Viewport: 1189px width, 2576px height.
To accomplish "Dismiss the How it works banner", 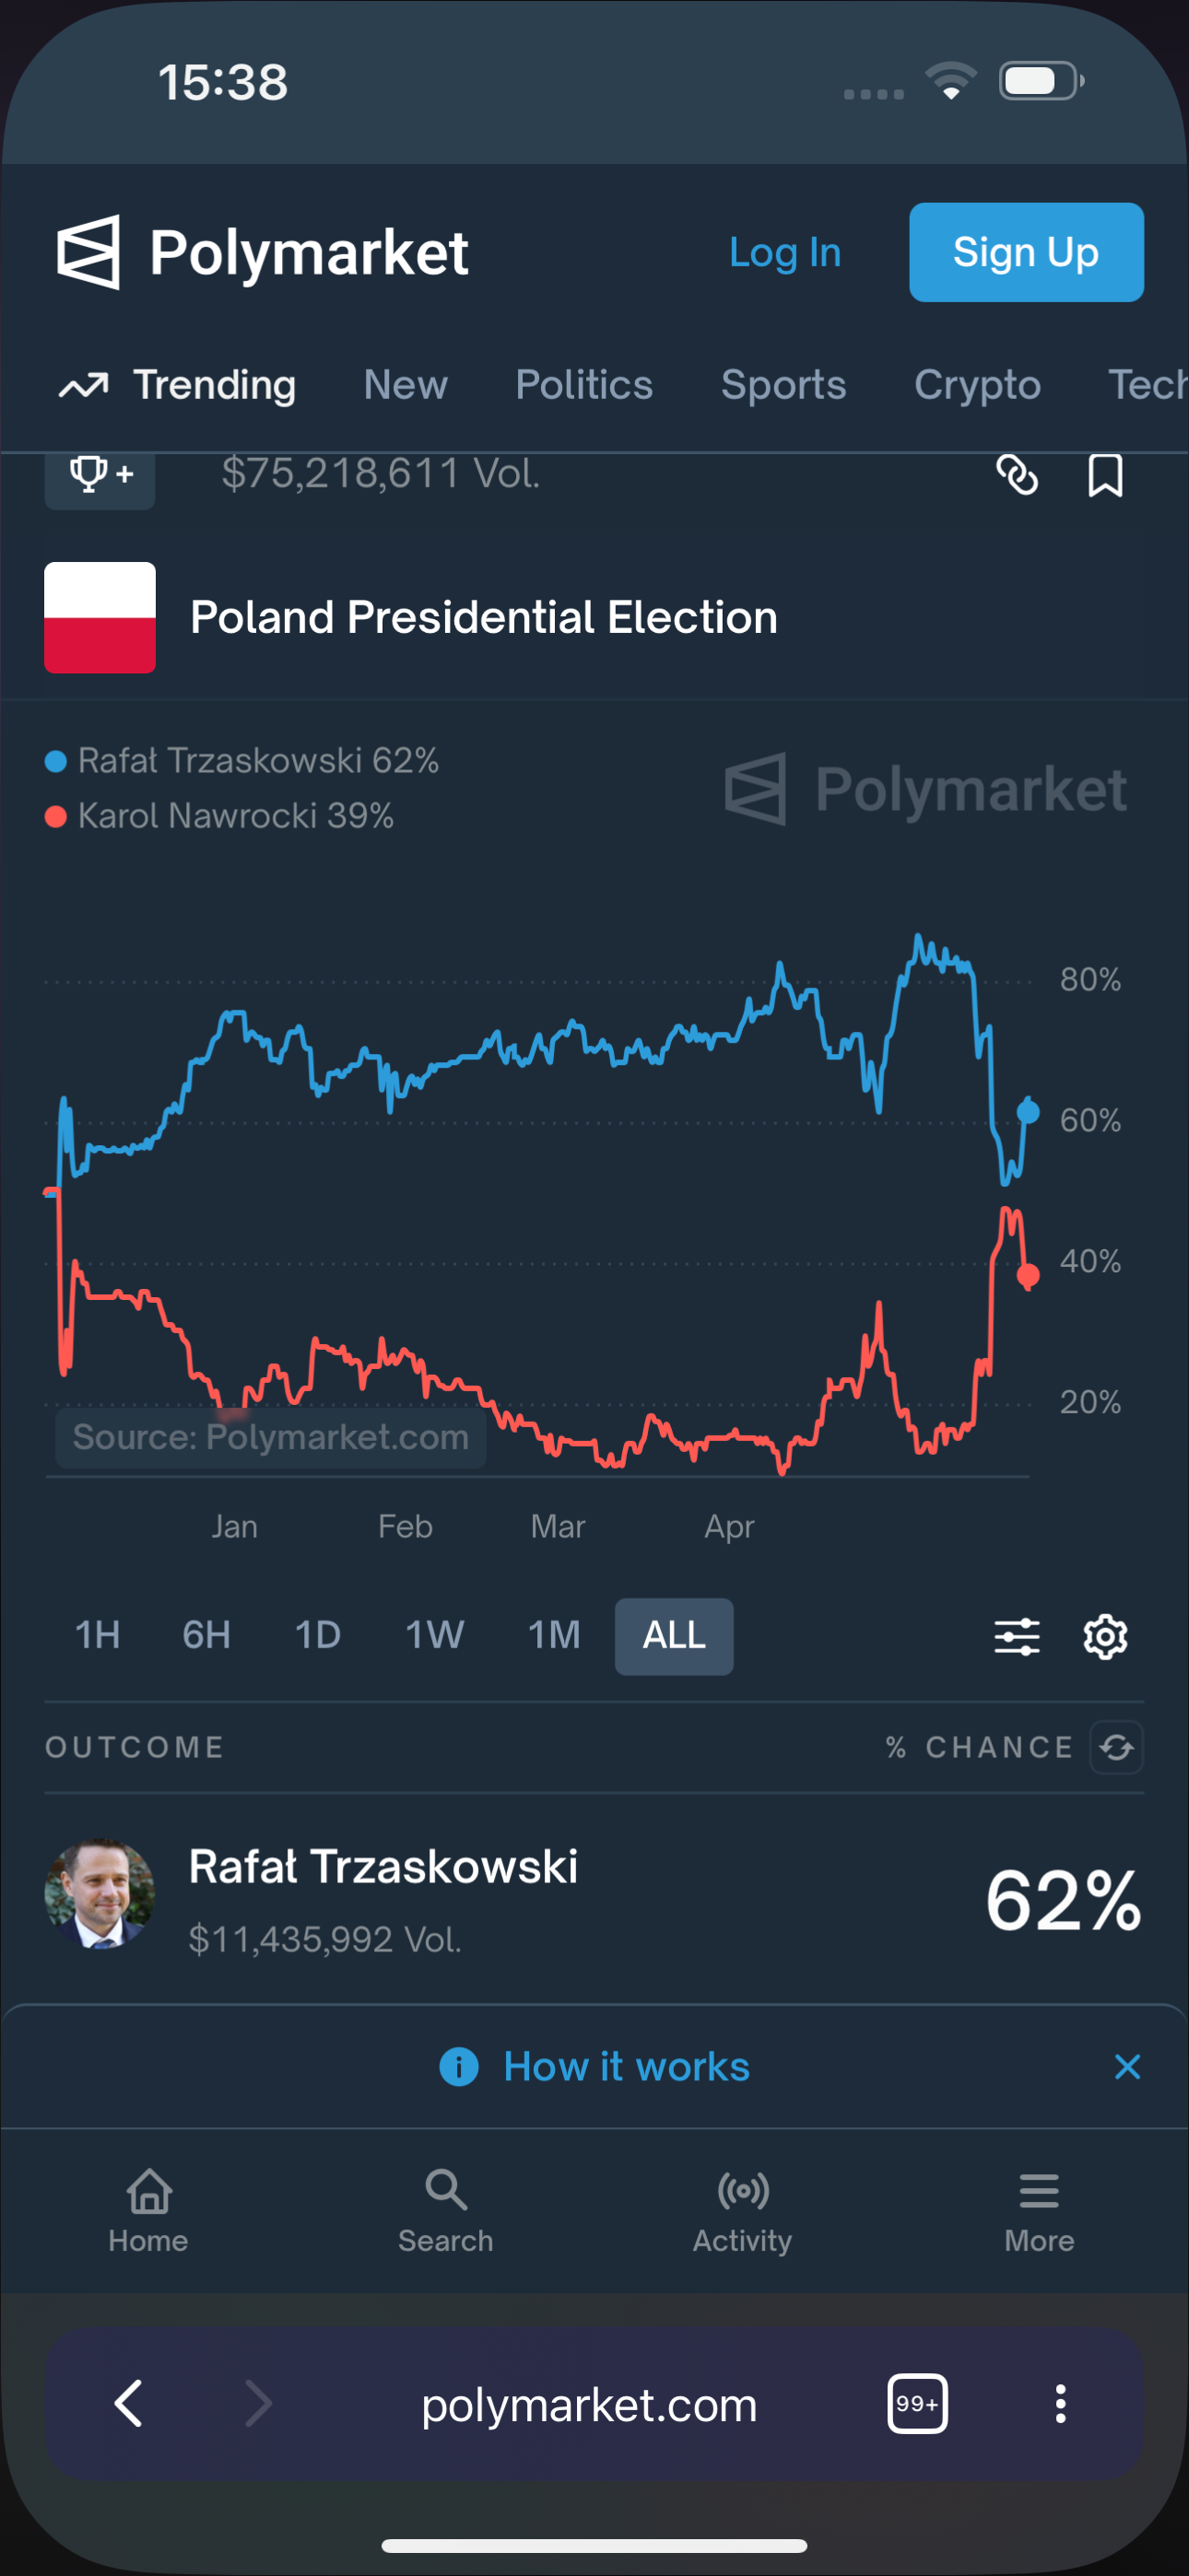I will 1127,2067.
